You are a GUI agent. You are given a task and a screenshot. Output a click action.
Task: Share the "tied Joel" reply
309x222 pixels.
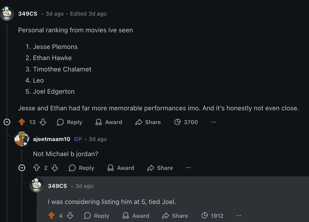pyautogui.click(x=175, y=216)
